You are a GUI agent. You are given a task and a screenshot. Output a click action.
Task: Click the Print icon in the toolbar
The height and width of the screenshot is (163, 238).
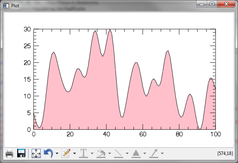(x=10, y=153)
